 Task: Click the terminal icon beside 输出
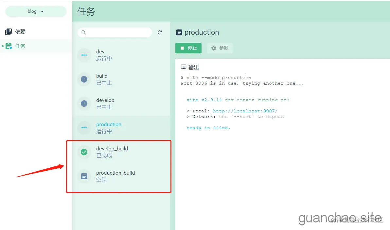tap(184, 67)
